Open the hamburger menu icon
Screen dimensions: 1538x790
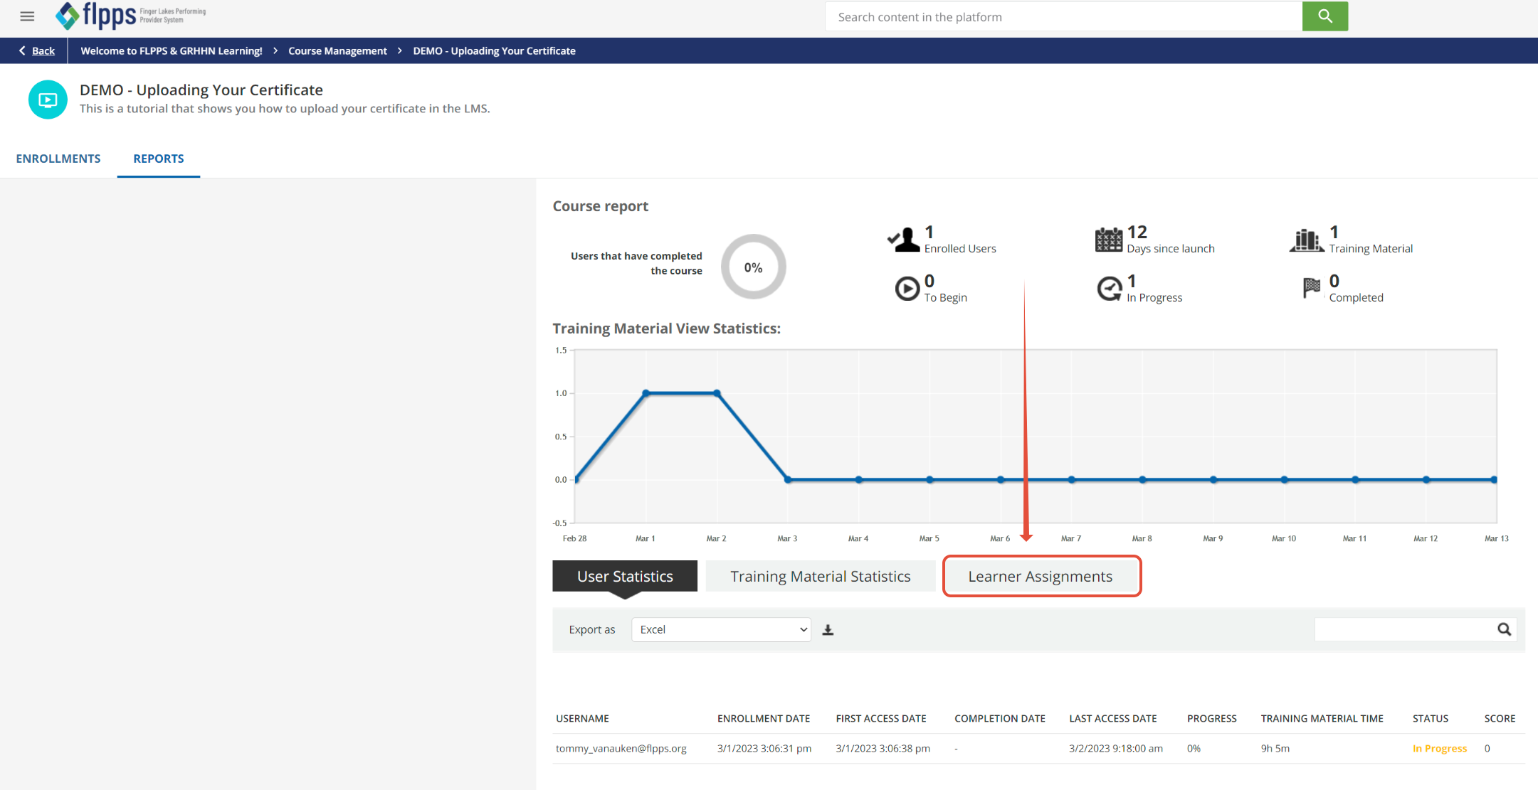27,16
